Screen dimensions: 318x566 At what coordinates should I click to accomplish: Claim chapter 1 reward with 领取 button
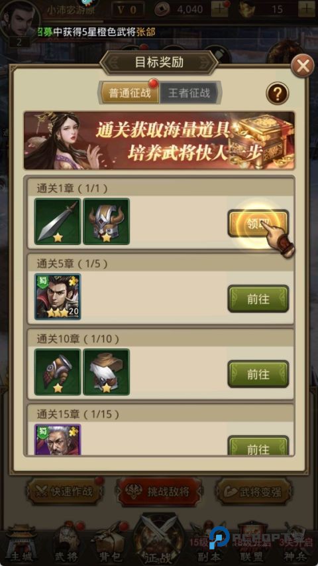point(258,224)
